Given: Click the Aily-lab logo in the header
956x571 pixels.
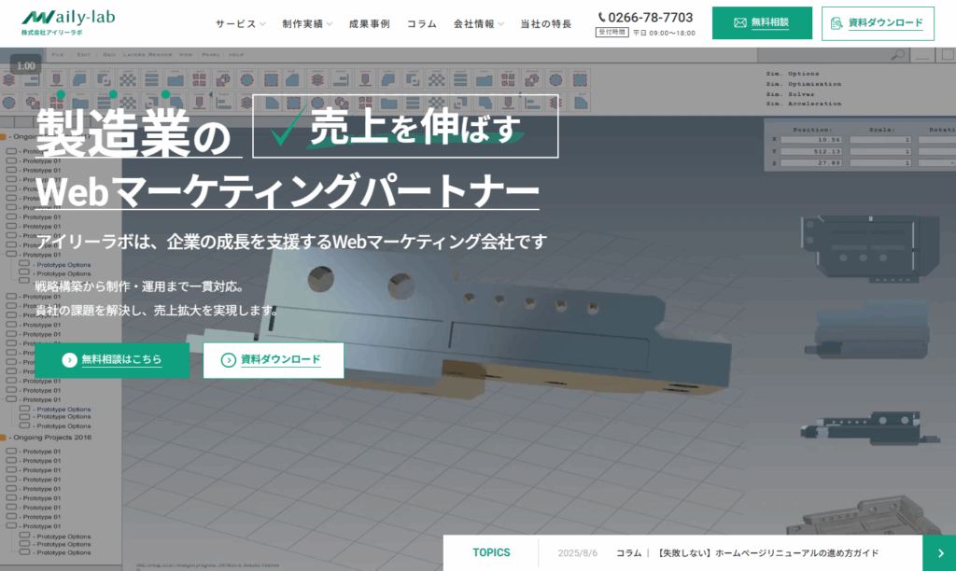Looking at the screenshot, I should (x=68, y=22).
